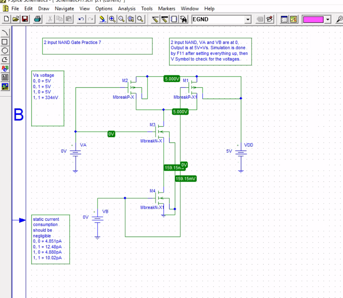The height and width of the screenshot is (298, 343).
Task: Select the Draw Circle tool
Action: click(x=5, y=51)
